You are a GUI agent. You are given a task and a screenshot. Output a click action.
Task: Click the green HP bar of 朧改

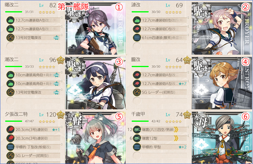(140, 67)
